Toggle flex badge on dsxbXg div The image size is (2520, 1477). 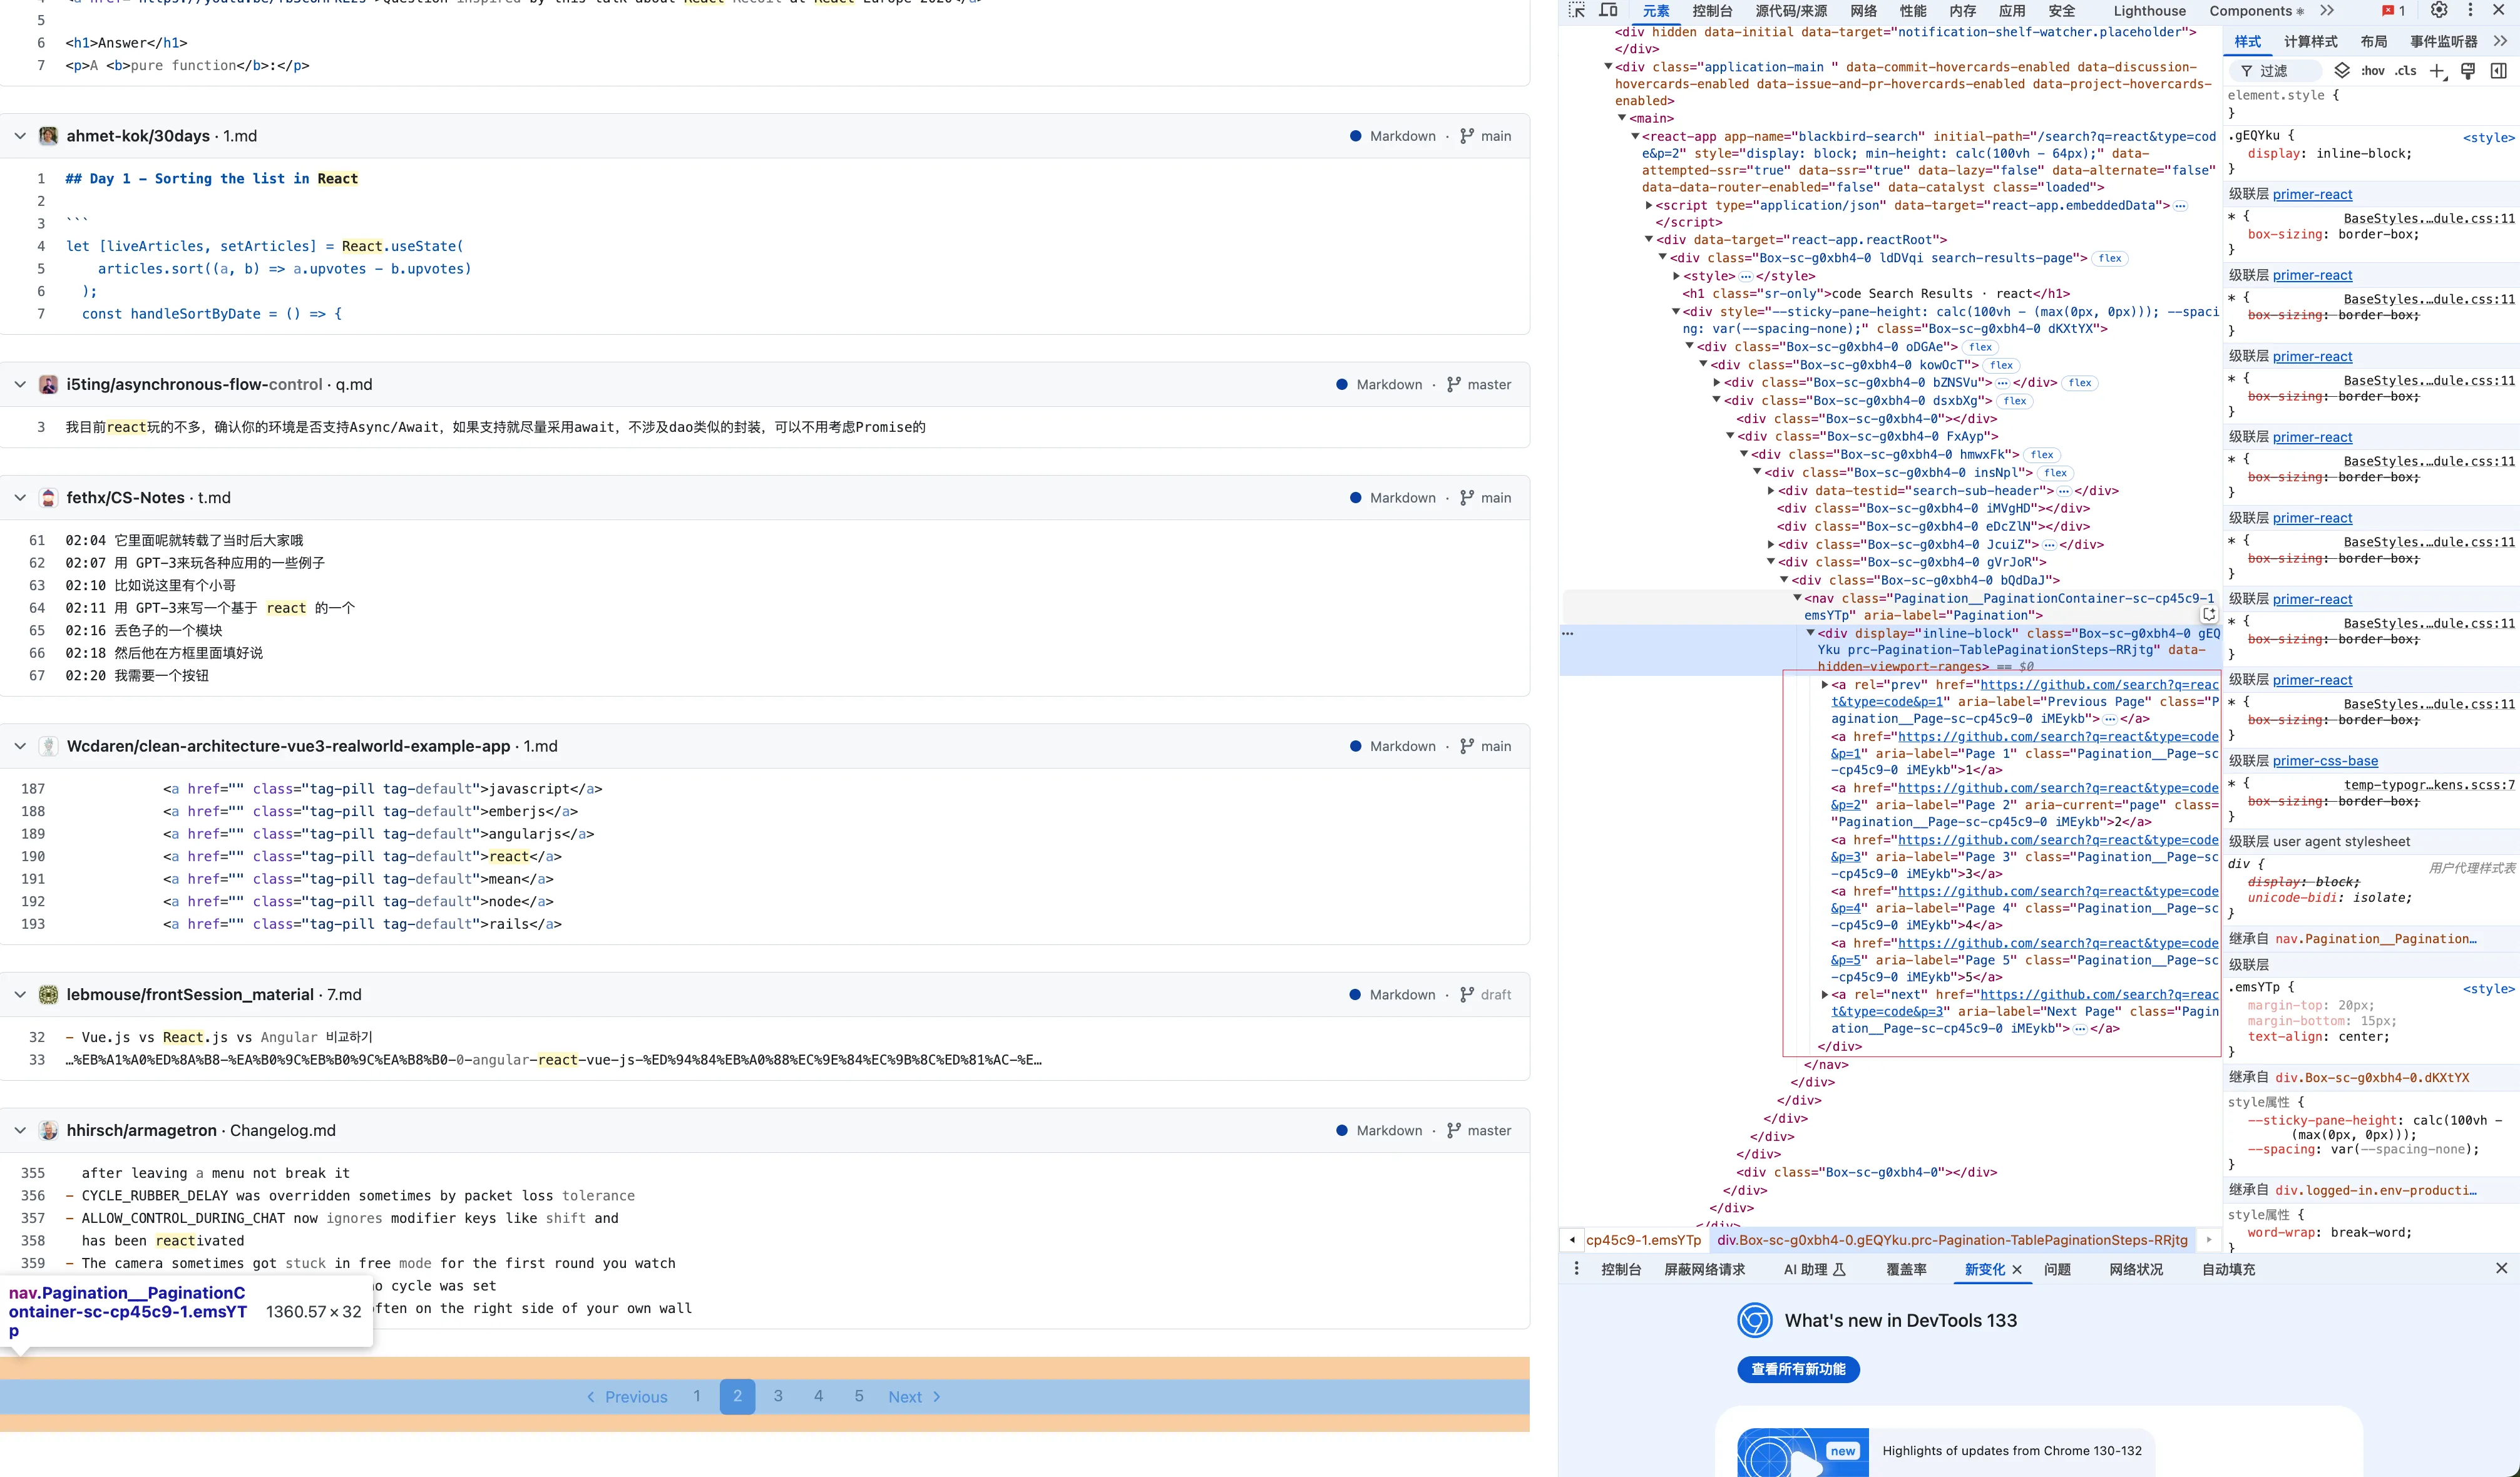2015,401
